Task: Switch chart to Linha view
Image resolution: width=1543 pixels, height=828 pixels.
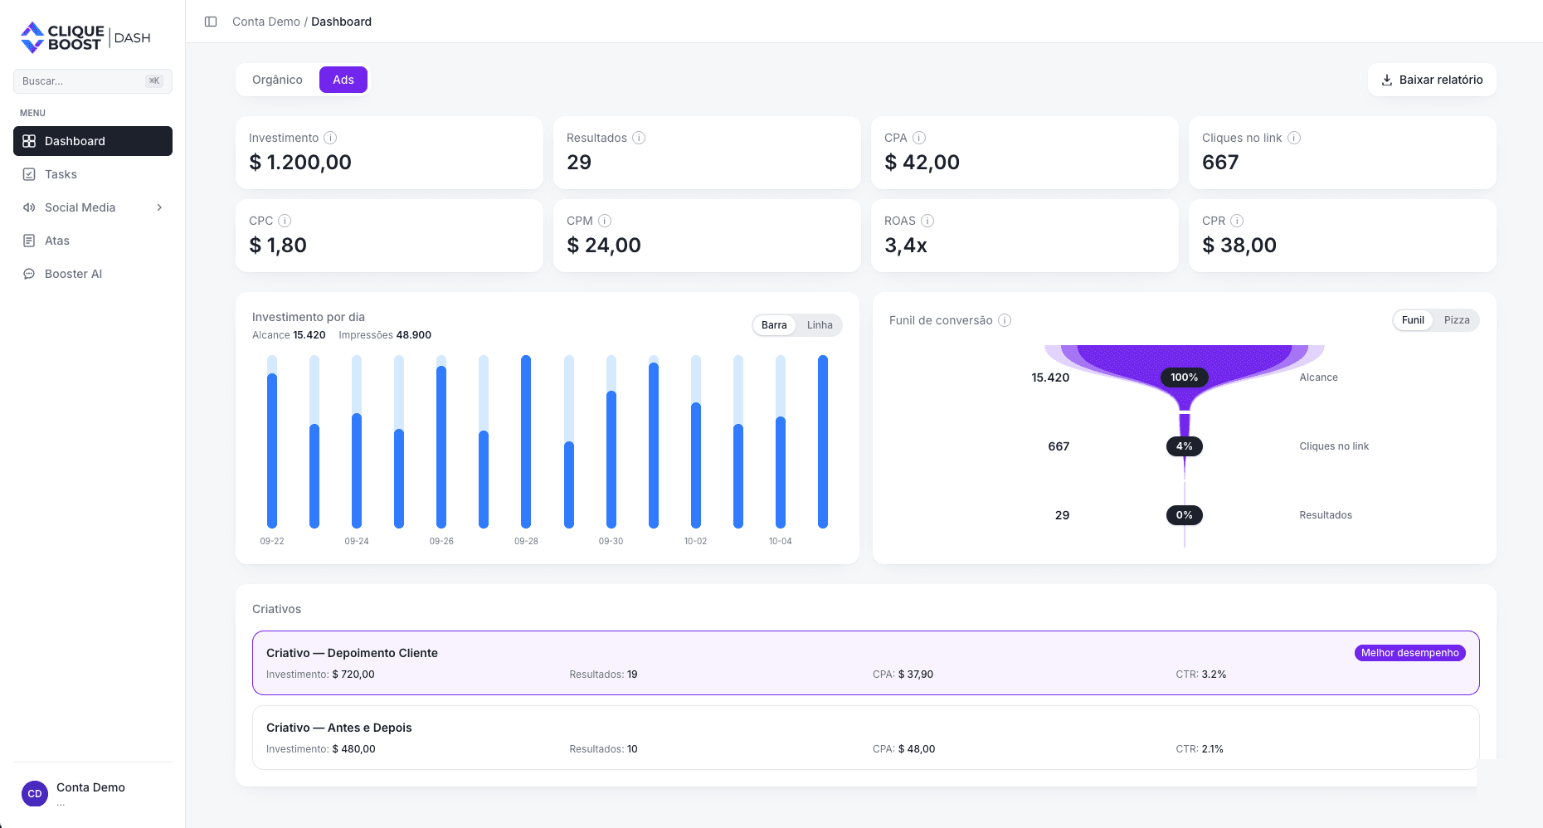Action: pos(820,325)
